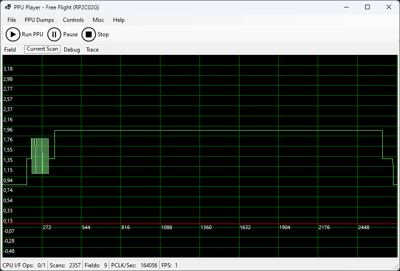
Task: Click the 'Scans: 2357' status entry
Action: (x=65, y=265)
